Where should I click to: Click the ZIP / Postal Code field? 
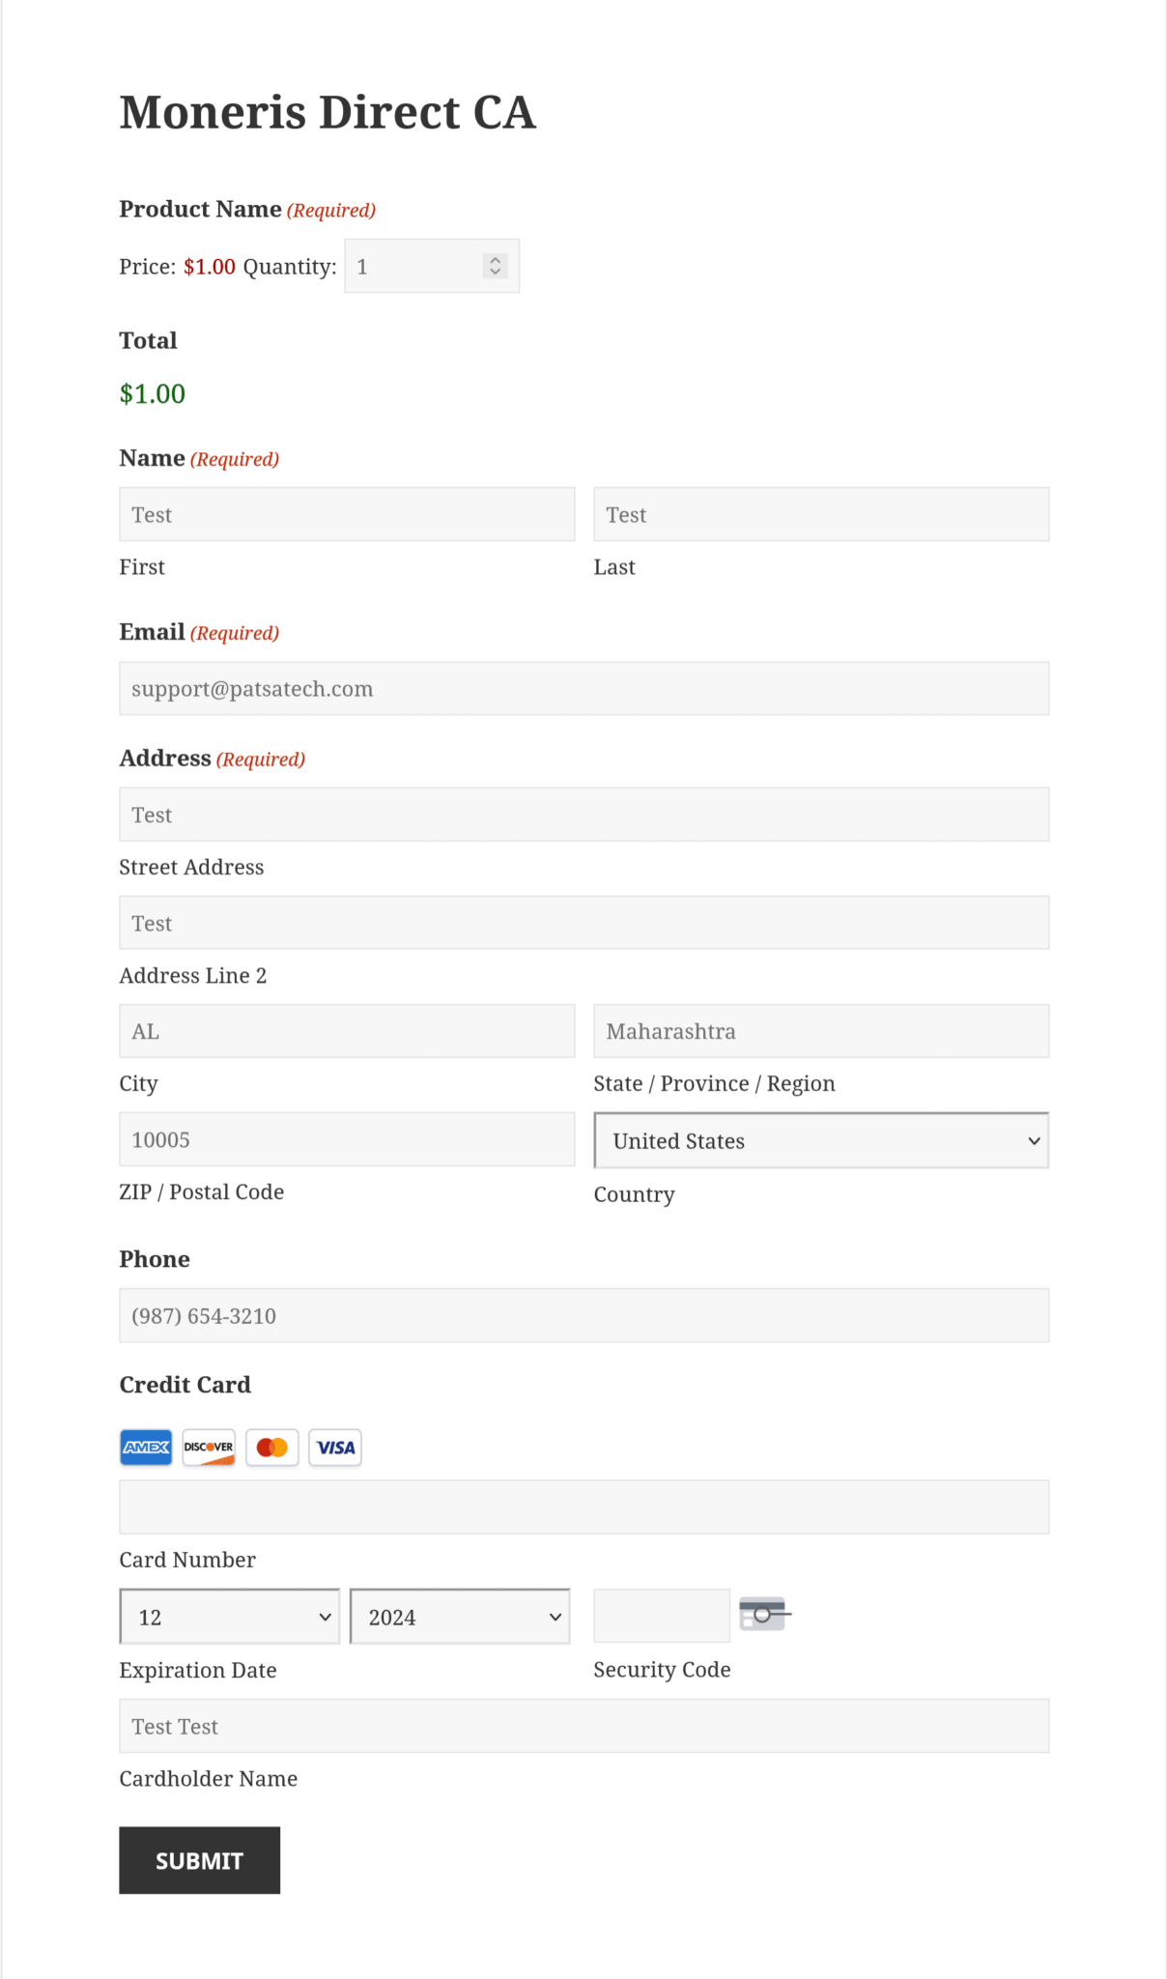tap(346, 1138)
